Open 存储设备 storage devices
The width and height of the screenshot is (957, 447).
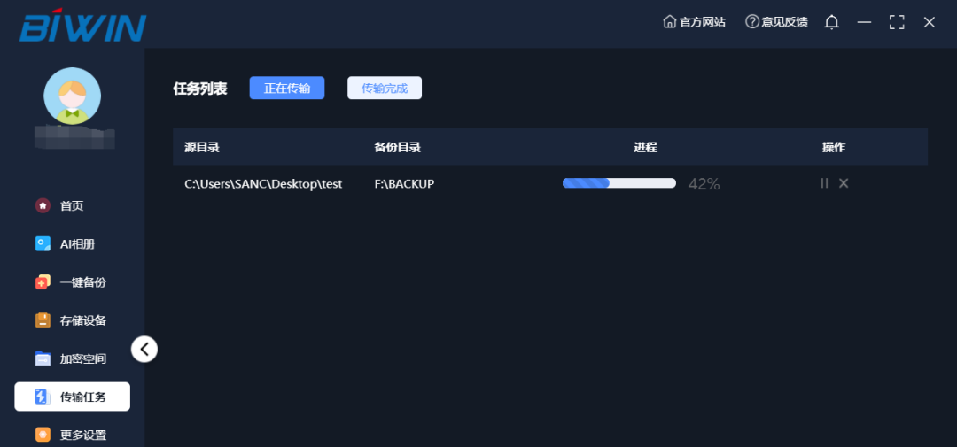click(71, 320)
